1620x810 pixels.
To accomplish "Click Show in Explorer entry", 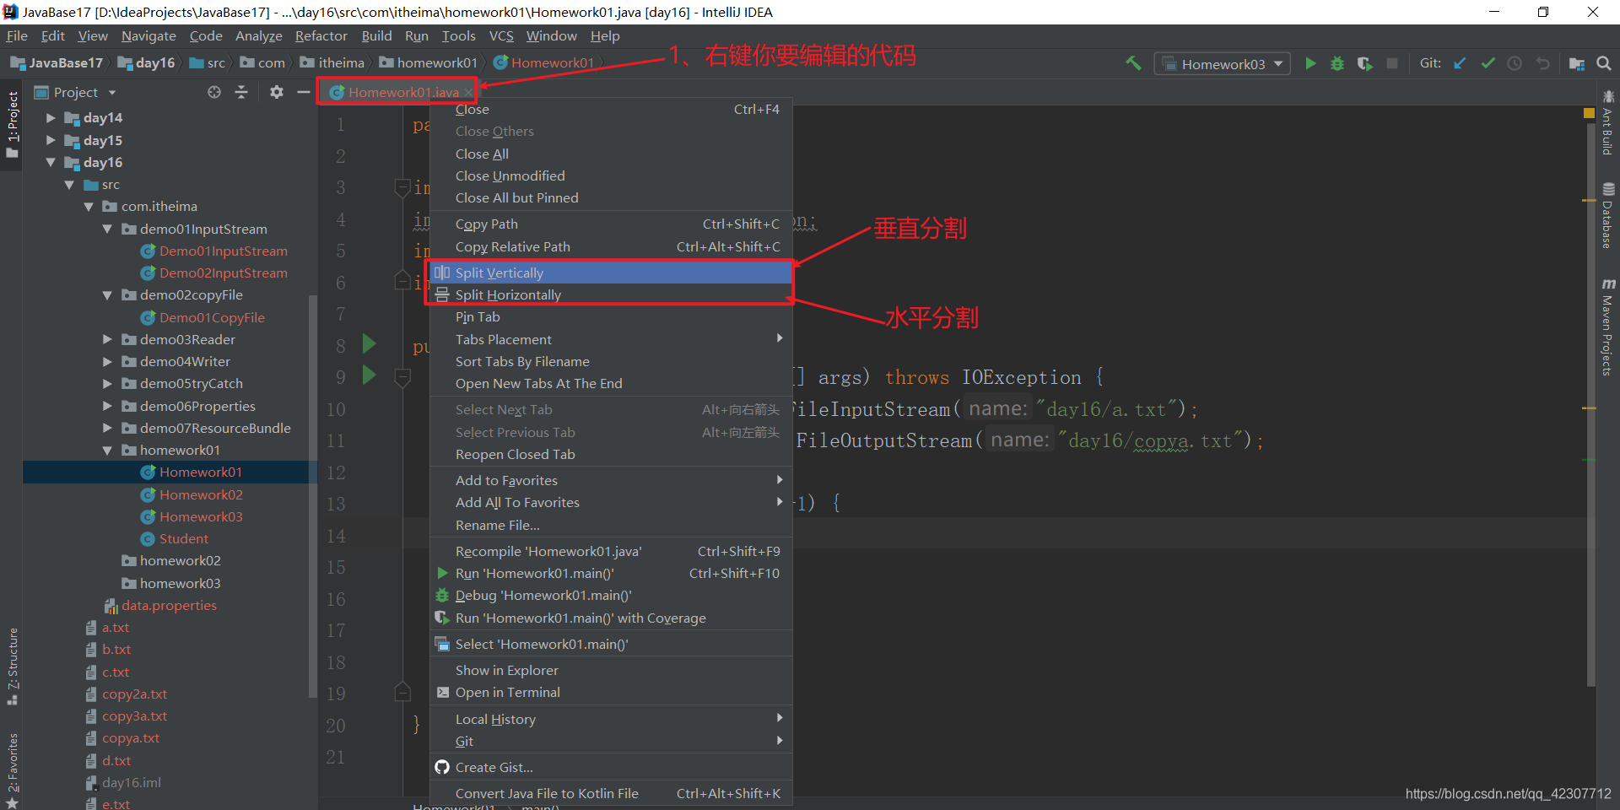I will [611, 670].
